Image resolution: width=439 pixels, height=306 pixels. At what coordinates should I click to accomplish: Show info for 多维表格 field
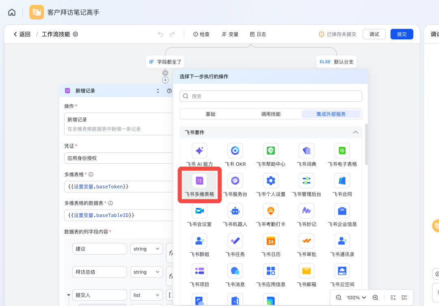coord(91,174)
